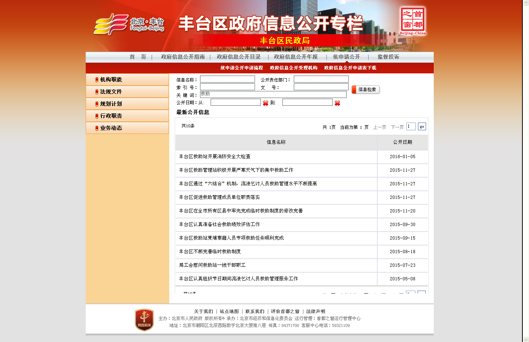Click the page number input box
The height and width of the screenshot is (342, 529).
[x=411, y=127]
